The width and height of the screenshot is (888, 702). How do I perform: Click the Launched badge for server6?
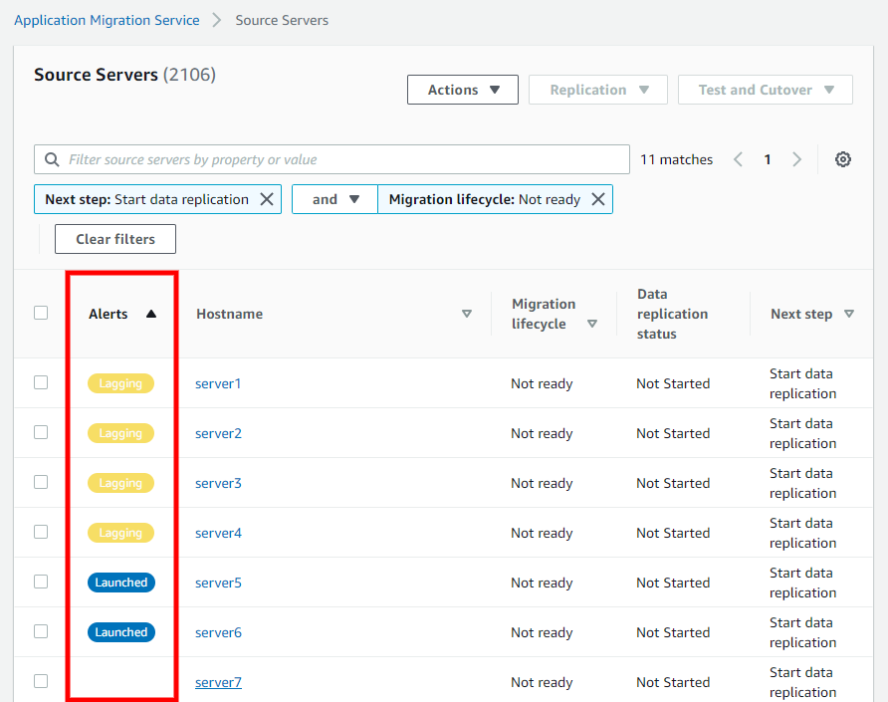(121, 632)
